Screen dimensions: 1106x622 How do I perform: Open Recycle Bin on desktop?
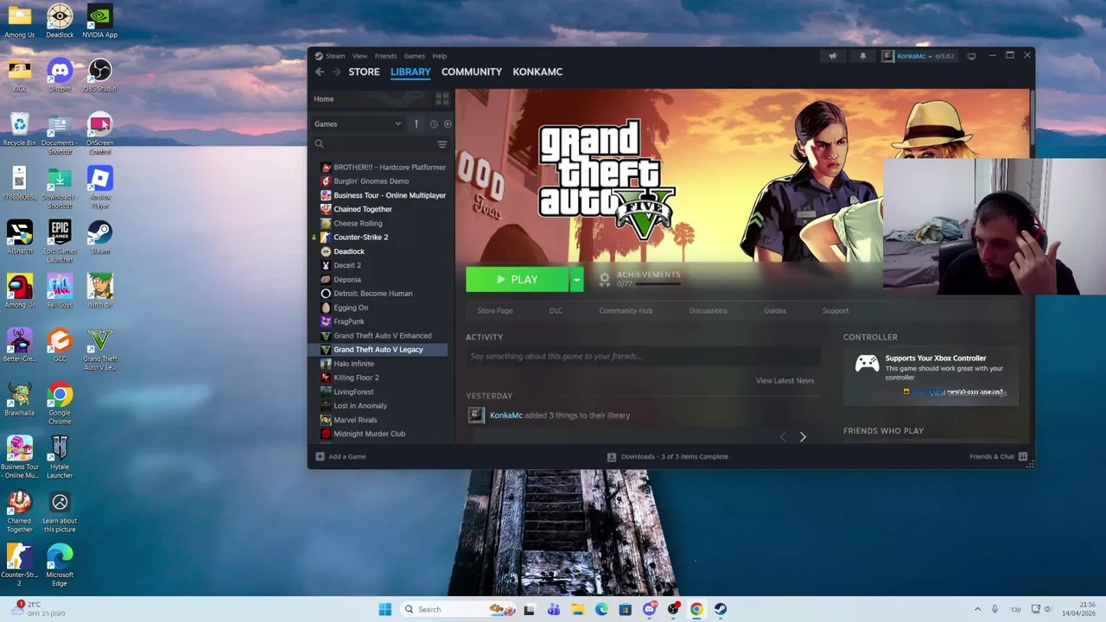click(x=19, y=129)
